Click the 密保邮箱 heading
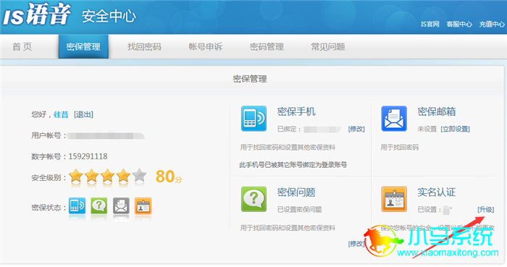The height and width of the screenshot is (267, 507). pyautogui.click(x=437, y=111)
